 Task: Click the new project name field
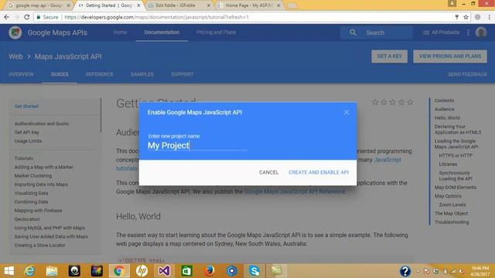point(197,145)
